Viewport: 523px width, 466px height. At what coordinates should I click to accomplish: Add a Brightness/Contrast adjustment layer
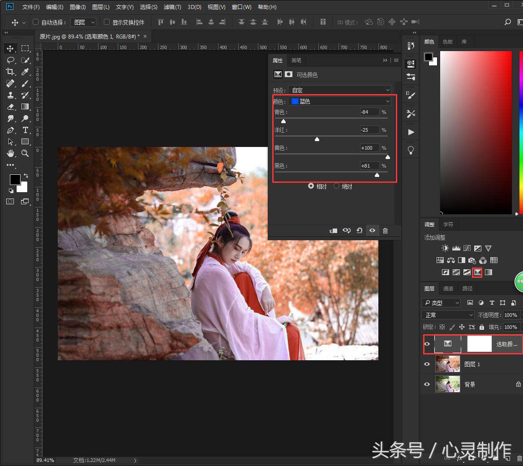[445, 248]
